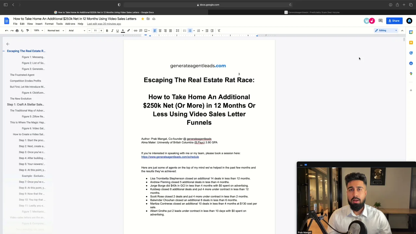This screenshot has height=234, width=416.
Task: Toggle Italic formatting
Action: 112,31
